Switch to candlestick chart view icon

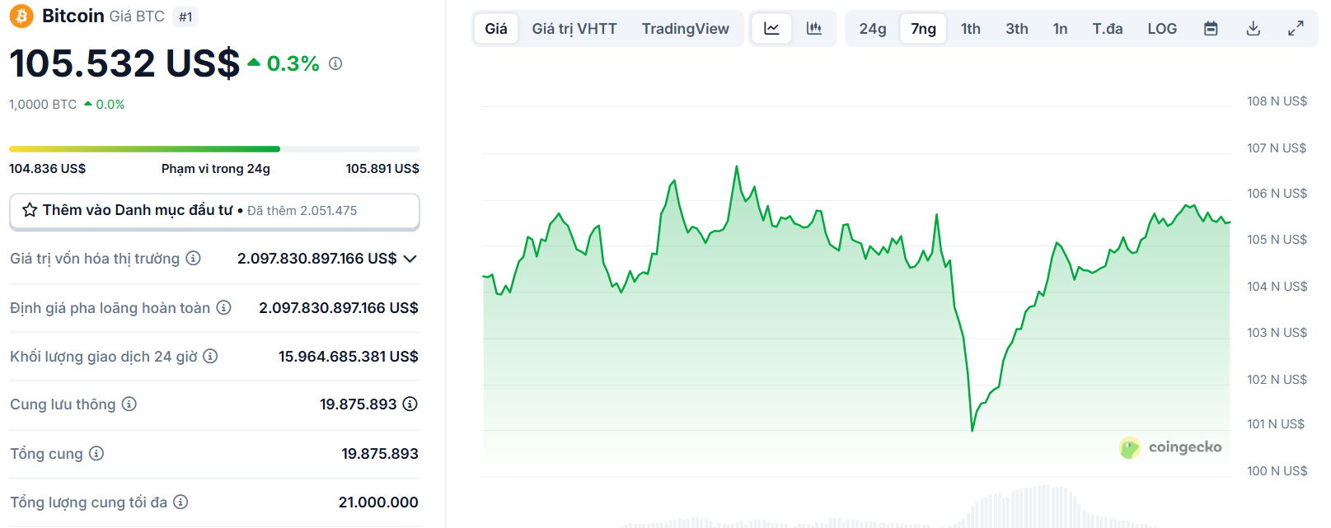(814, 29)
